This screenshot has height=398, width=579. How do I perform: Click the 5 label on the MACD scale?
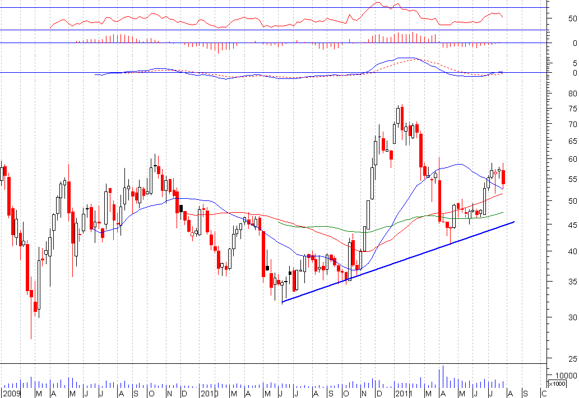(x=575, y=63)
